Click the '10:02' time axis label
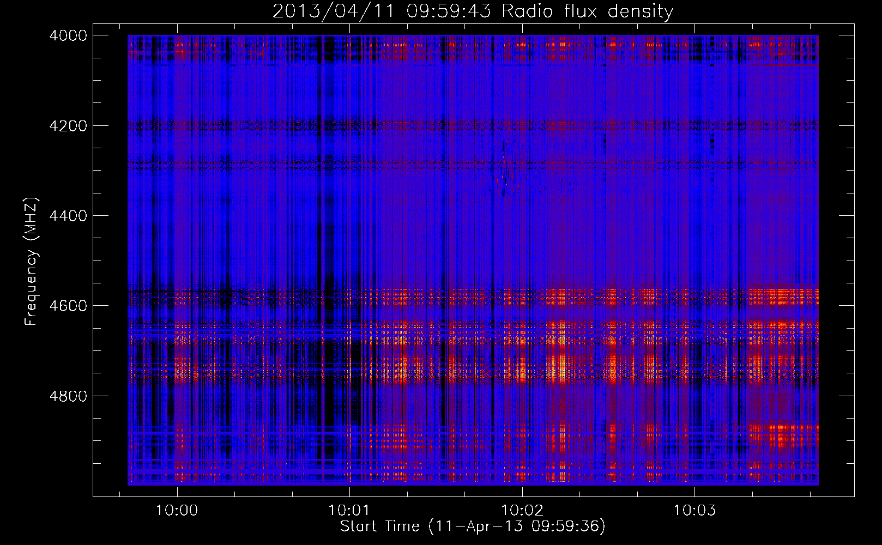 (x=522, y=511)
